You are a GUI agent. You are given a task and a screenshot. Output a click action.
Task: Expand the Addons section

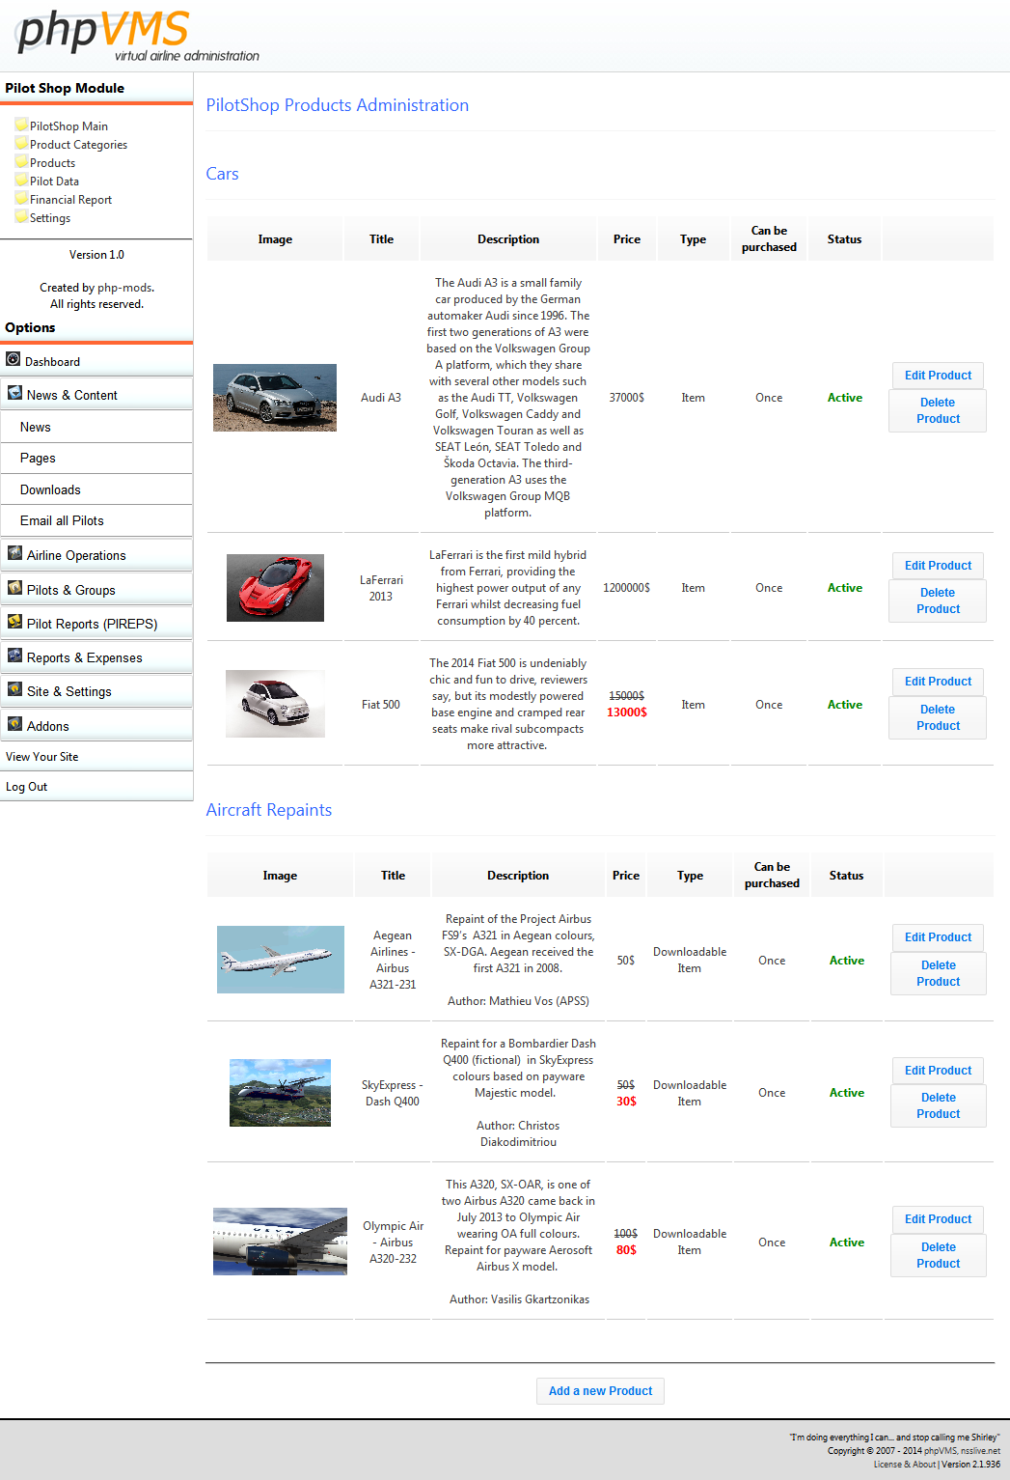click(96, 726)
